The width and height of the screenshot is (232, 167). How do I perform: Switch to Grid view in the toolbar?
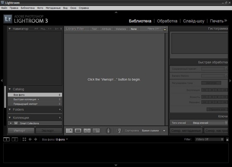pos(69,131)
